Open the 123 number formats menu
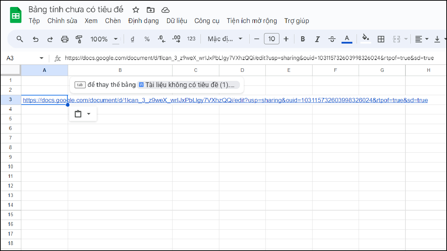Screen dimensions: 447x251 (191, 39)
